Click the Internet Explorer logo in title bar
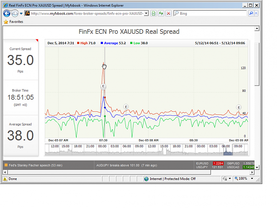The image size is (277, 208). tap(6, 5)
